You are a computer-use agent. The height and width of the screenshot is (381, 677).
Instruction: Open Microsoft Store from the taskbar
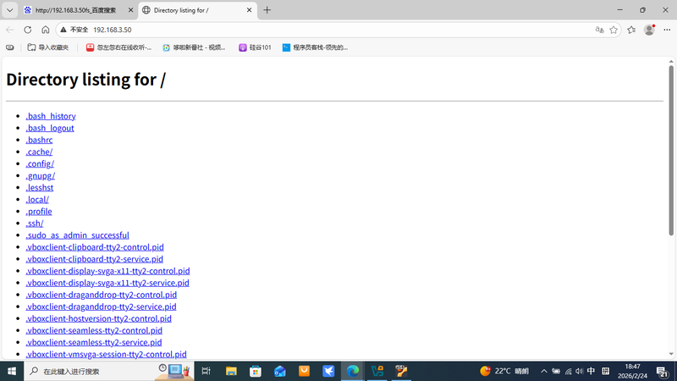tap(256, 371)
